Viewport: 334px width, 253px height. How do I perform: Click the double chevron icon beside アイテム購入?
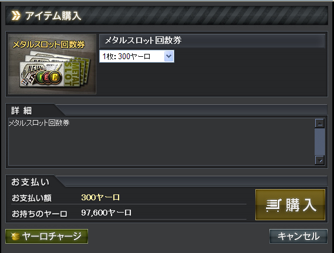pyautogui.click(x=16, y=16)
